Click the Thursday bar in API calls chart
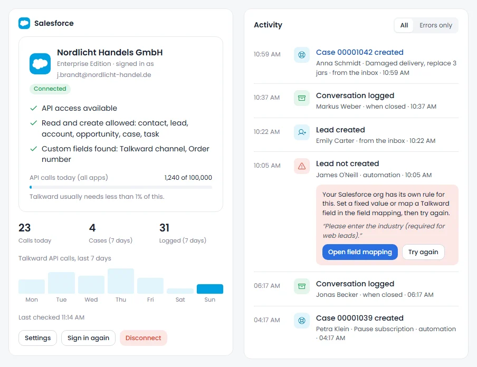This screenshot has width=477, height=367. 121,281
